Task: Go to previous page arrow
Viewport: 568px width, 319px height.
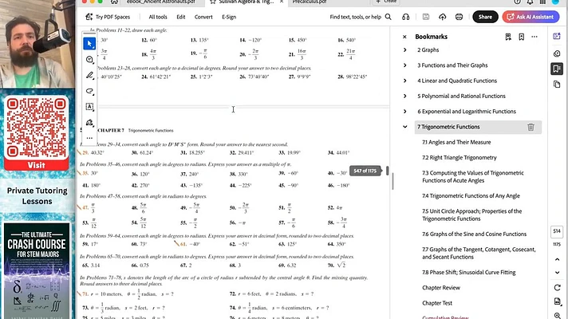Action: (557, 259)
